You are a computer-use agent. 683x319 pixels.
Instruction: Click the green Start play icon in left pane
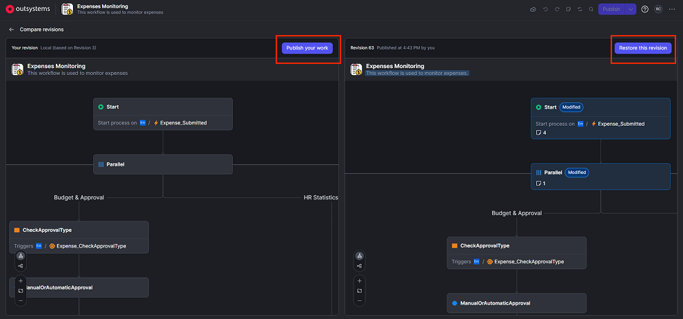(x=101, y=107)
